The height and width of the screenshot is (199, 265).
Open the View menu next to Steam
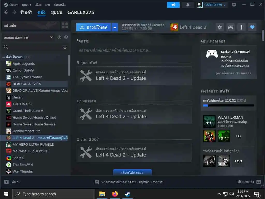tap(26, 5)
